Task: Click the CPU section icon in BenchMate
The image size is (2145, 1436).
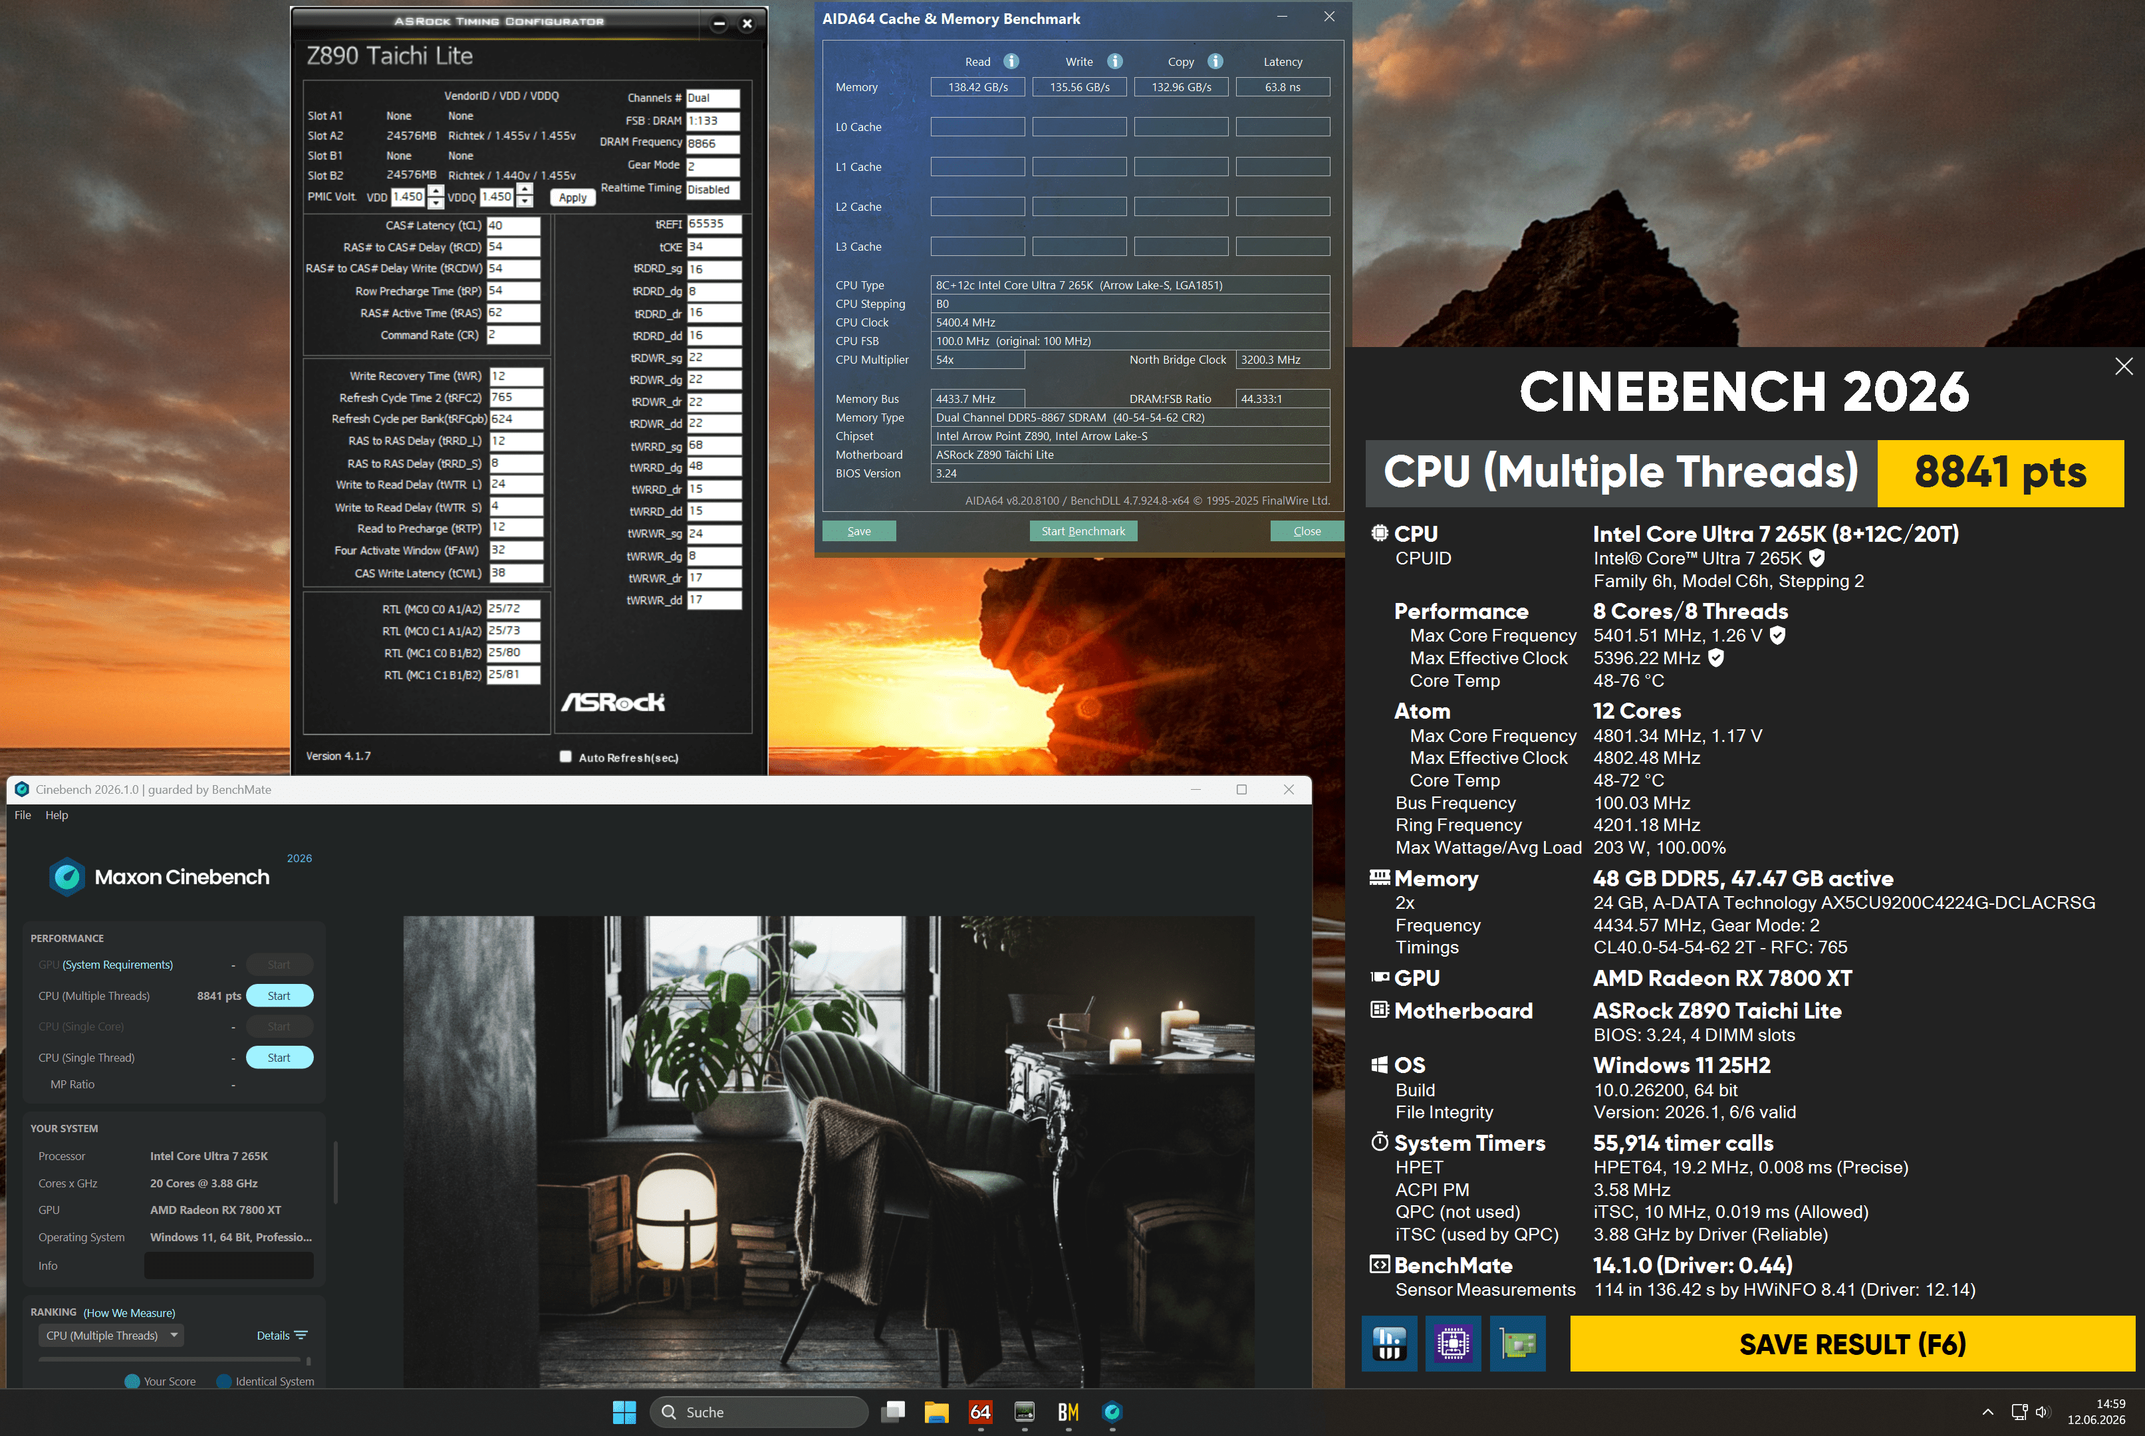Action: (x=1379, y=533)
